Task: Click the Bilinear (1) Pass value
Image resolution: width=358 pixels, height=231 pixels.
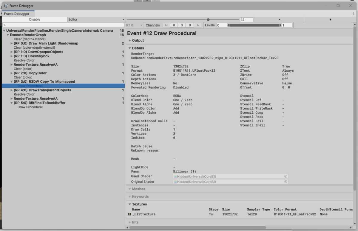Action: click(x=185, y=172)
